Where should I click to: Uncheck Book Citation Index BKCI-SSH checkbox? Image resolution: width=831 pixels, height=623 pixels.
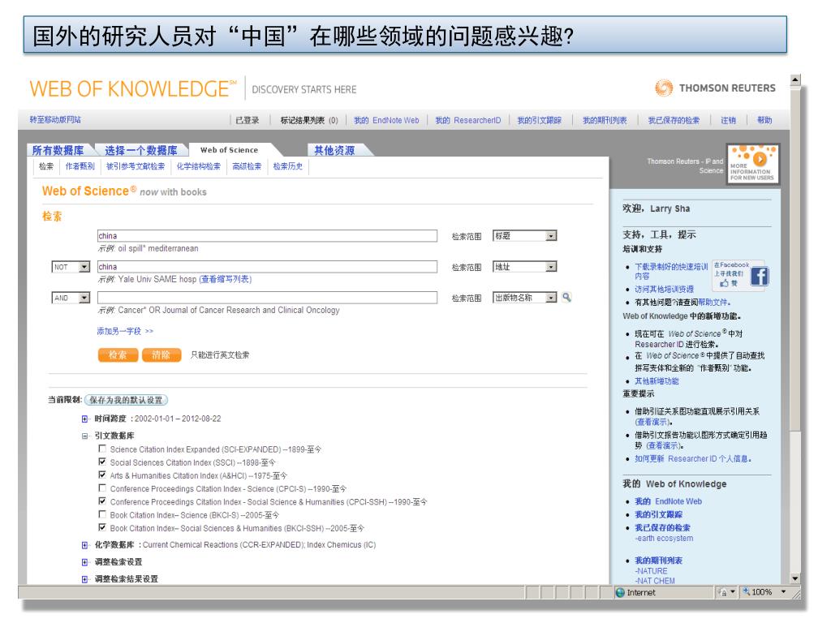tap(102, 527)
